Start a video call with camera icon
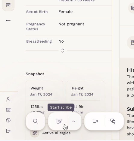 (x=95, y=121)
